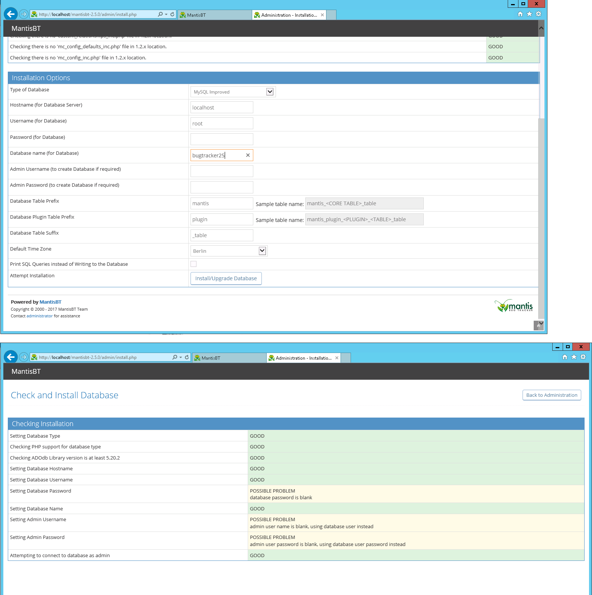Image resolution: width=592 pixels, height=595 pixels.
Task: Click the search magnifier in the bottom address bar
Action: pyautogui.click(x=175, y=357)
